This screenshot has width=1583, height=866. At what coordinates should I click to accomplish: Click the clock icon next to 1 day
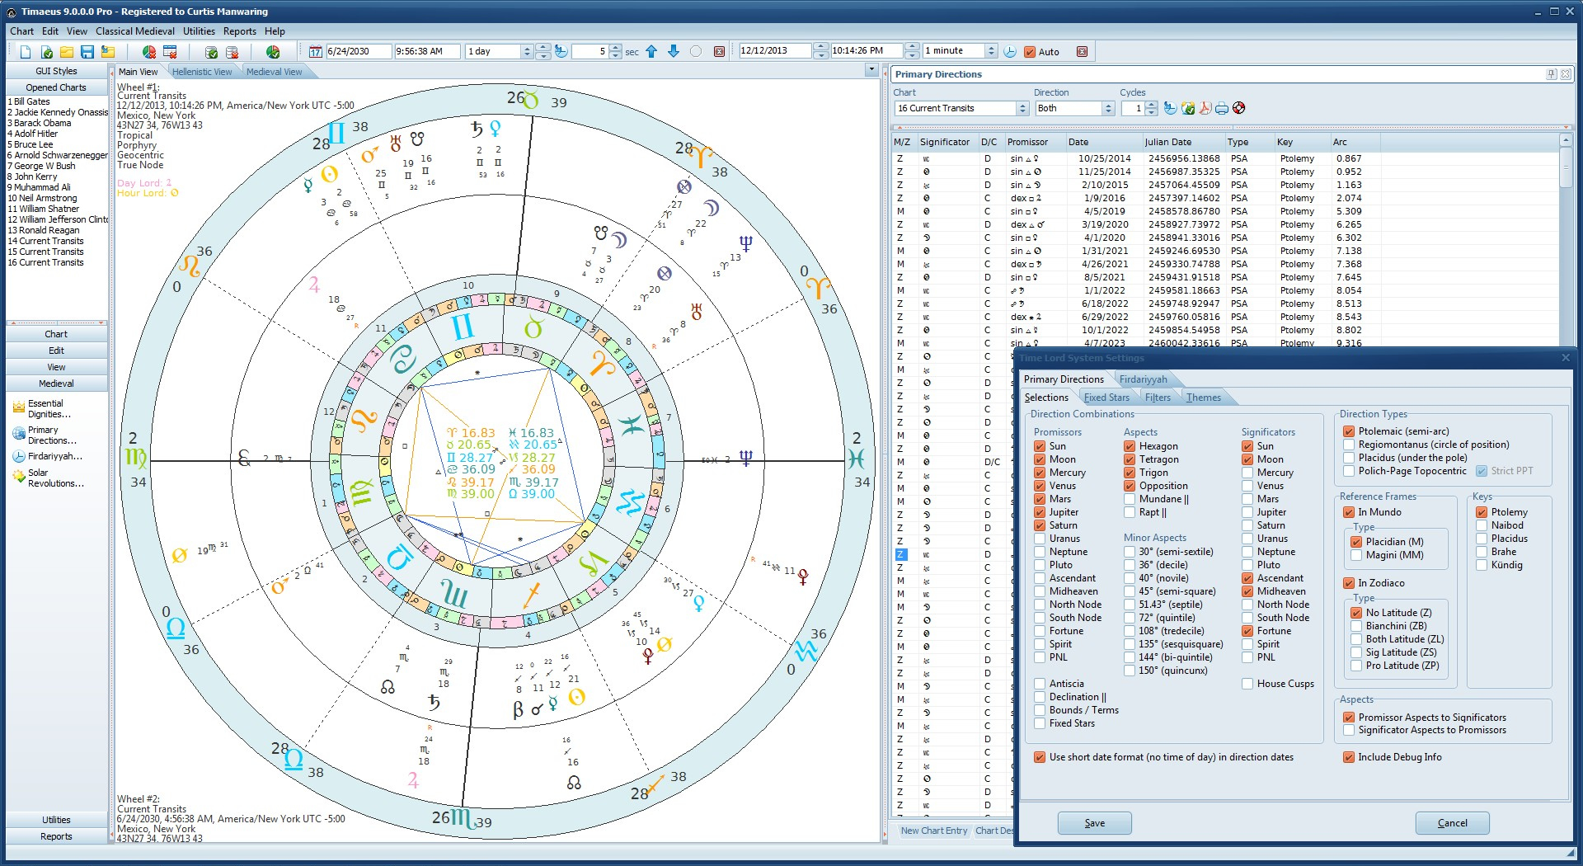tap(561, 51)
